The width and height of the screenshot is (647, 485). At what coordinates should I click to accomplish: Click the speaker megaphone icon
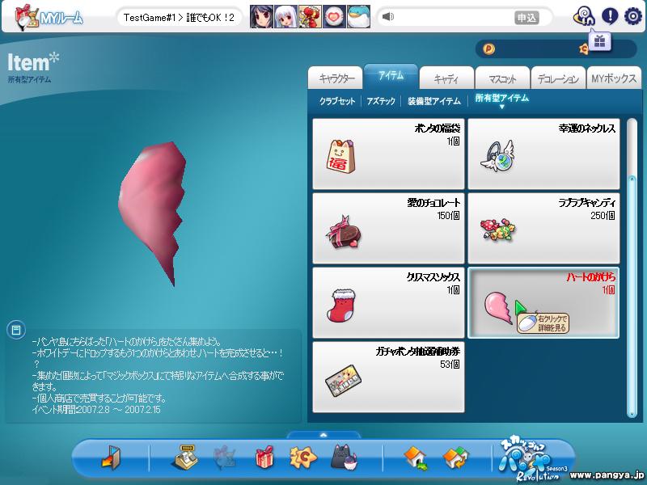(x=388, y=17)
